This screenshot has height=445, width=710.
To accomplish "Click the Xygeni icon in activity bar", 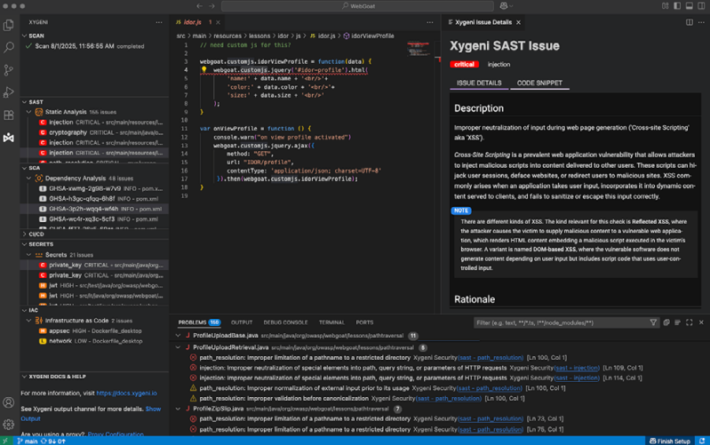I will pyautogui.click(x=9, y=138).
